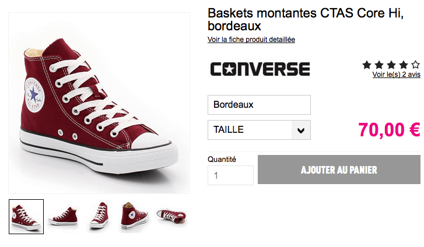Screen dimensions: 424x247
Task: Click the fourth filled rating star
Action: 403,65
